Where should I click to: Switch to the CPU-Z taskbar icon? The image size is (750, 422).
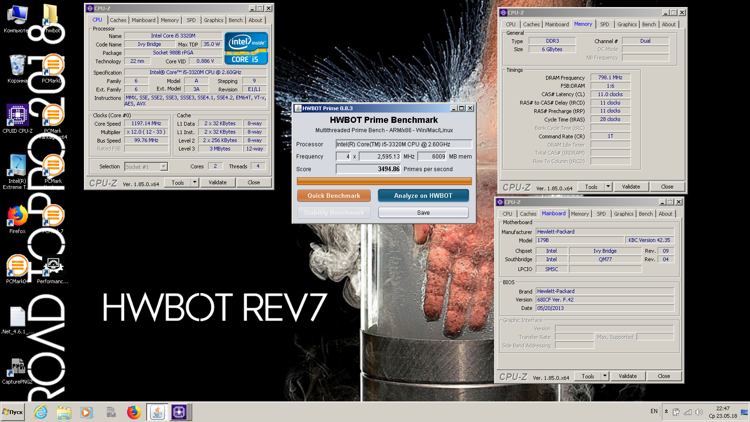(x=179, y=412)
